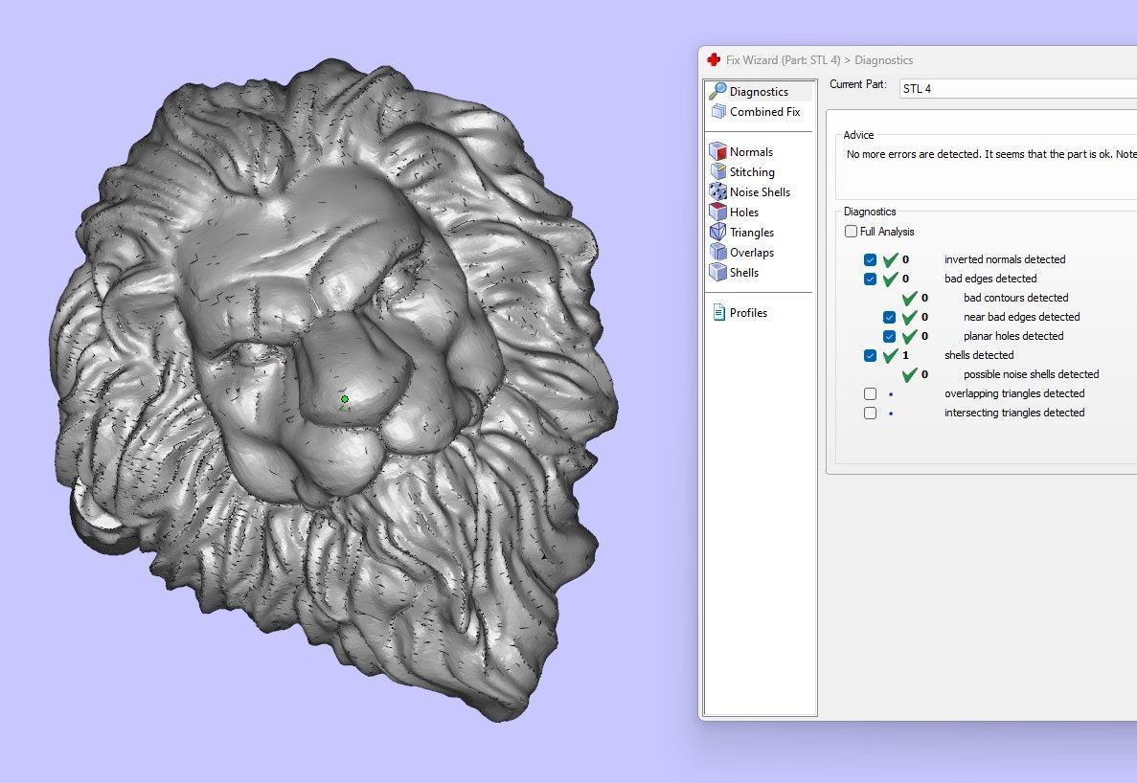Enable overlapping triangles detection
The width and height of the screenshot is (1137, 783).
click(870, 394)
